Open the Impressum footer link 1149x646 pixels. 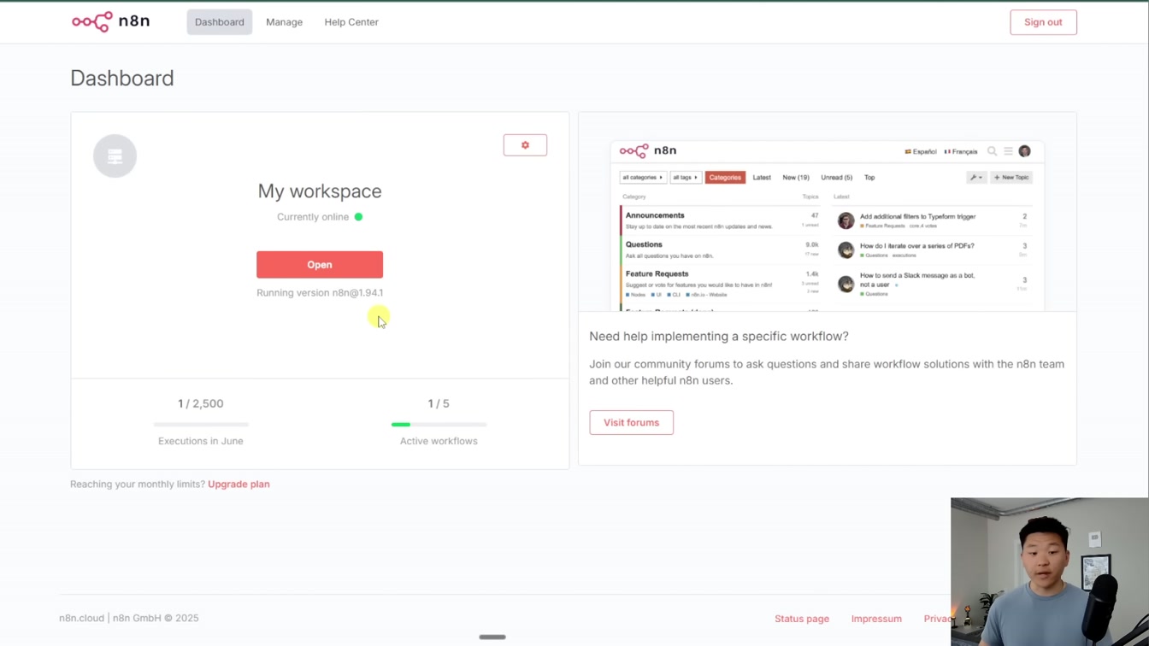[876, 619]
